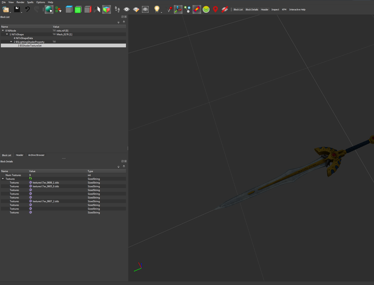Click the Interactive Help toolbar button

(x=297, y=9)
